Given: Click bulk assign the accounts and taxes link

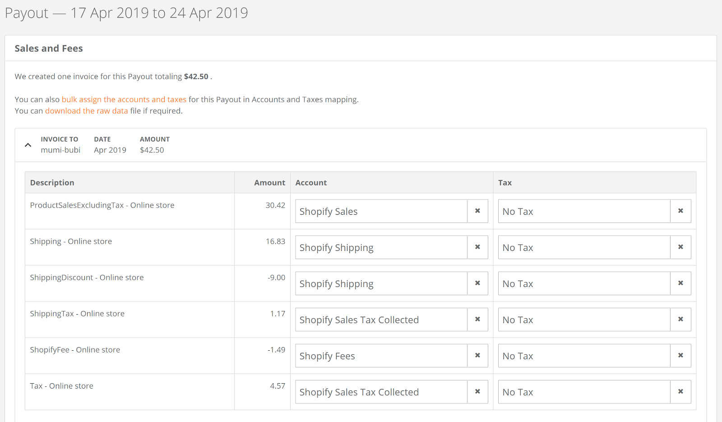Looking at the screenshot, I should 124,99.
